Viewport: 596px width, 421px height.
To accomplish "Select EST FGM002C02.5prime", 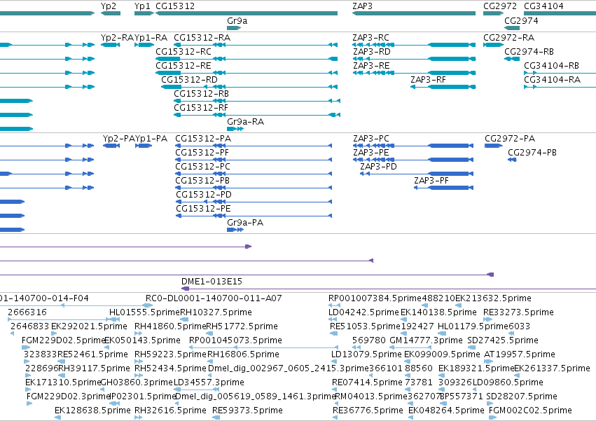I will point(530,410).
